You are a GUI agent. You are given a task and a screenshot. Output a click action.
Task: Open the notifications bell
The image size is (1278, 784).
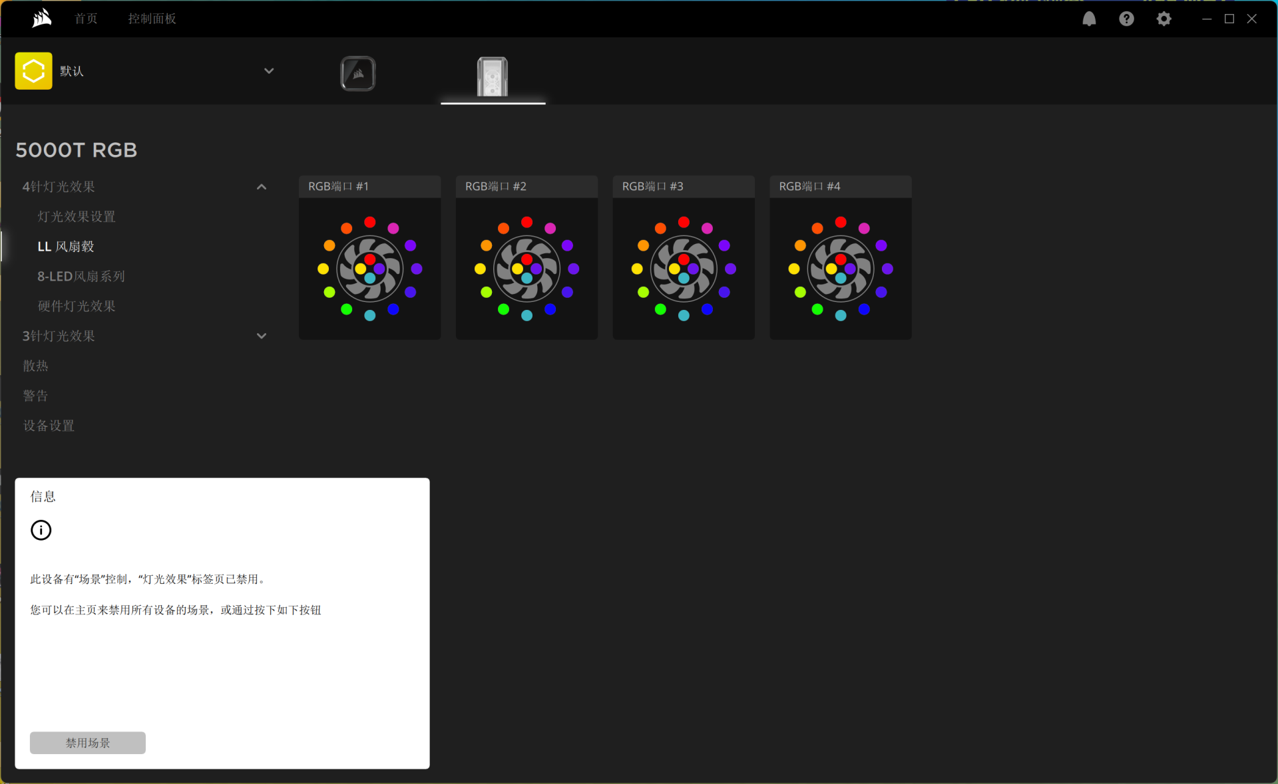[1089, 19]
